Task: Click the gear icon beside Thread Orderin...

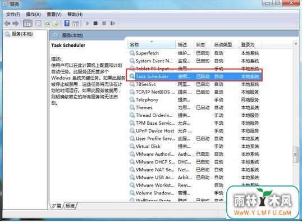Action: click(x=132, y=115)
